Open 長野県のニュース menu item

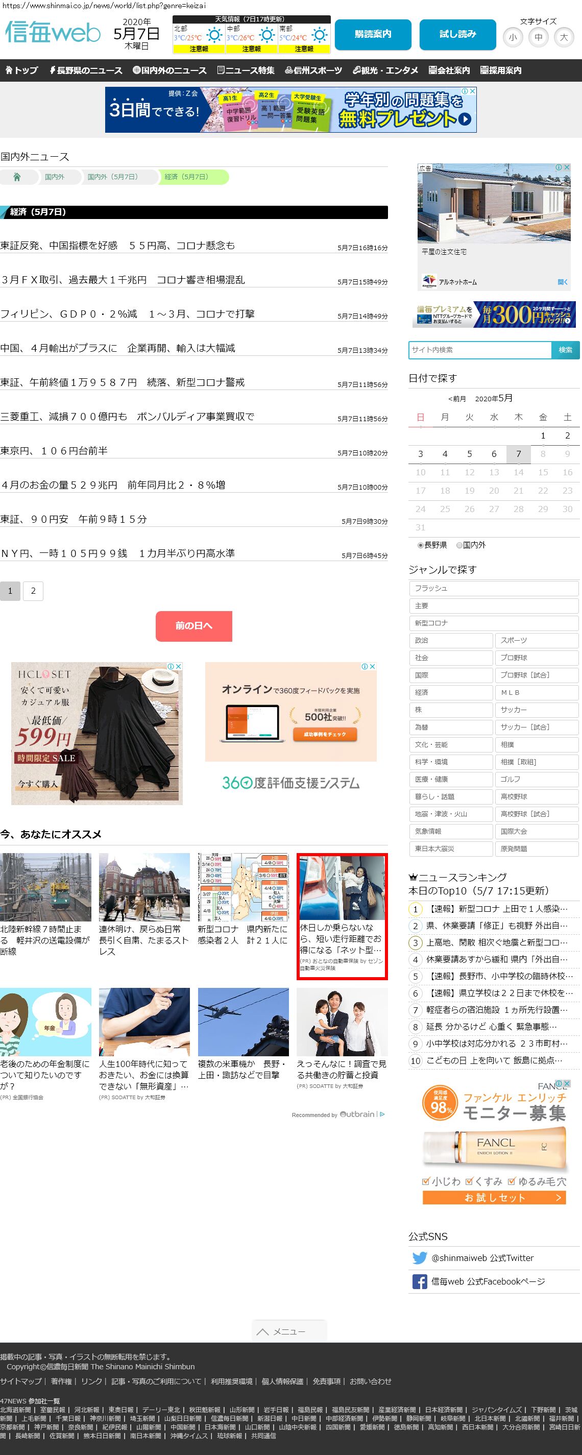86,70
